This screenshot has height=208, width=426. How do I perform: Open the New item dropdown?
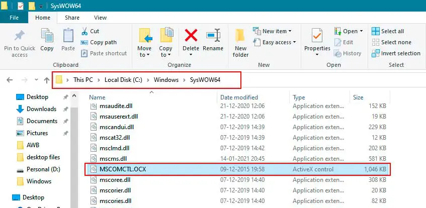[272, 31]
